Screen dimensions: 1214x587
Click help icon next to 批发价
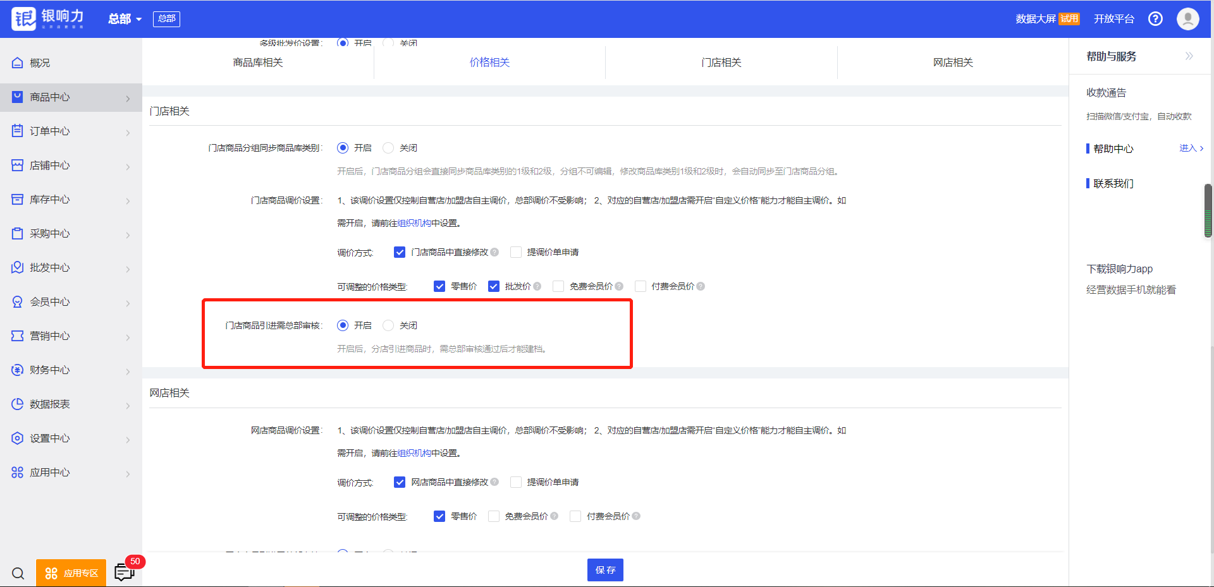click(x=537, y=286)
